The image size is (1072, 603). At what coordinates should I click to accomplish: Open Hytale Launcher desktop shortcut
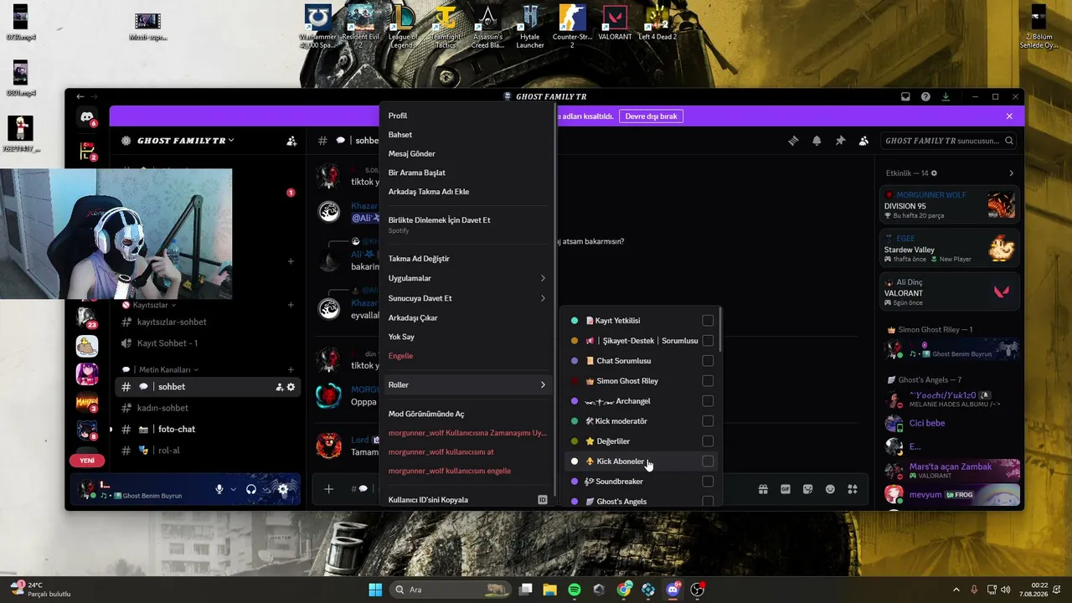tap(530, 27)
